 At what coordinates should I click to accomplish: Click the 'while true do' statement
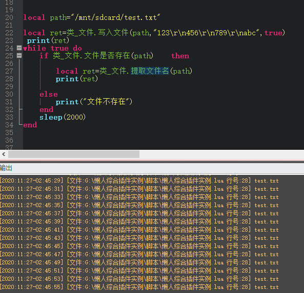point(52,48)
